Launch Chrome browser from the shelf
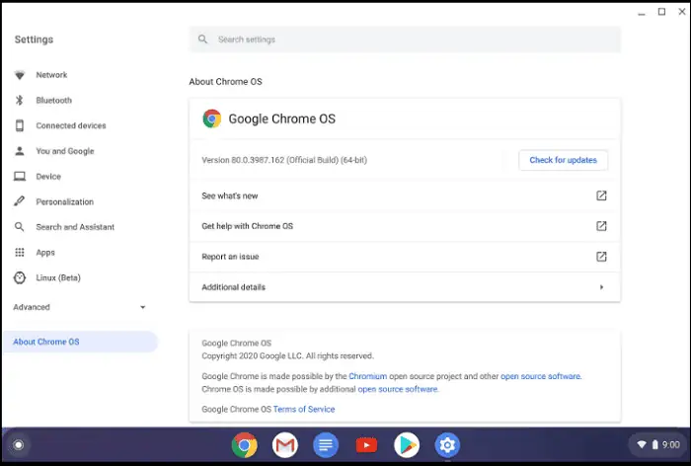 (245, 445)
